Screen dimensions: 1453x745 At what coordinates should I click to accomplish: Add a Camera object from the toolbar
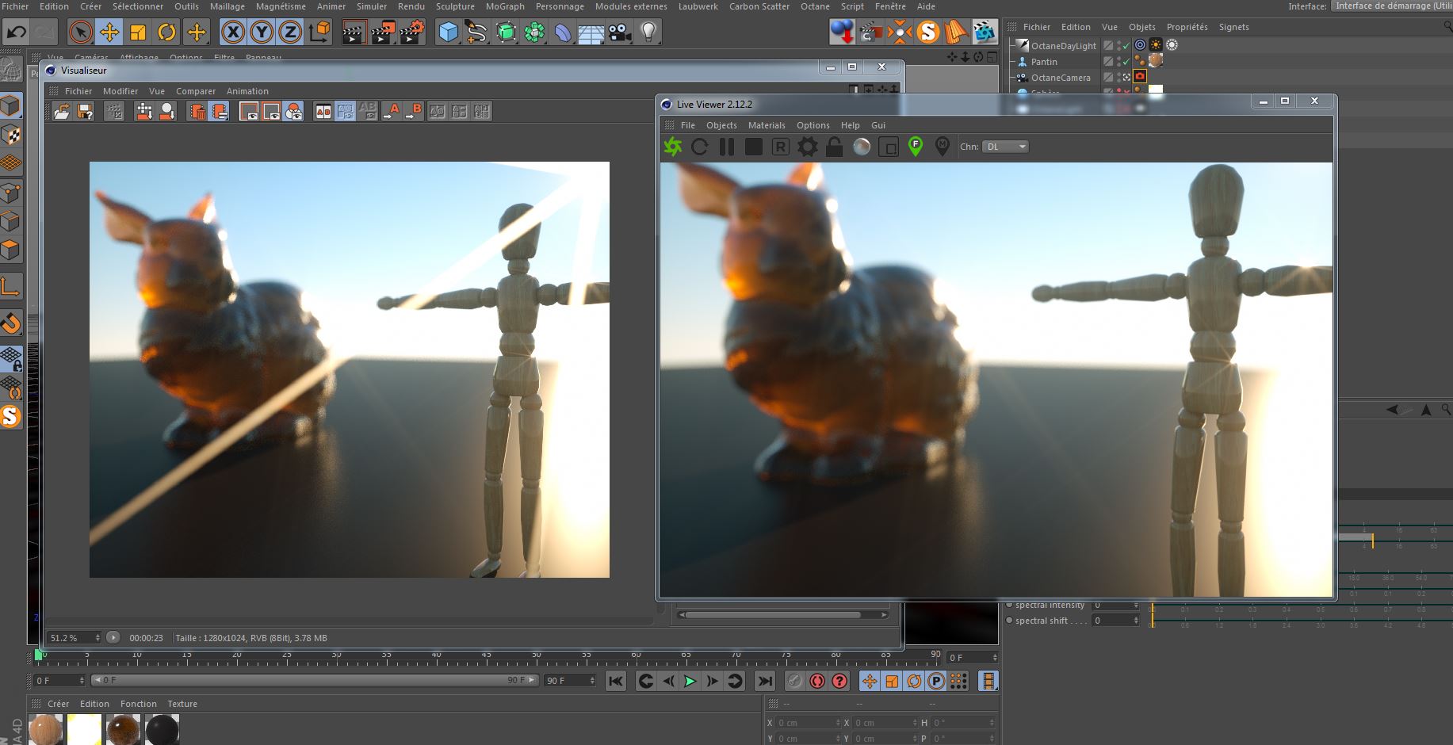[620, 32]
